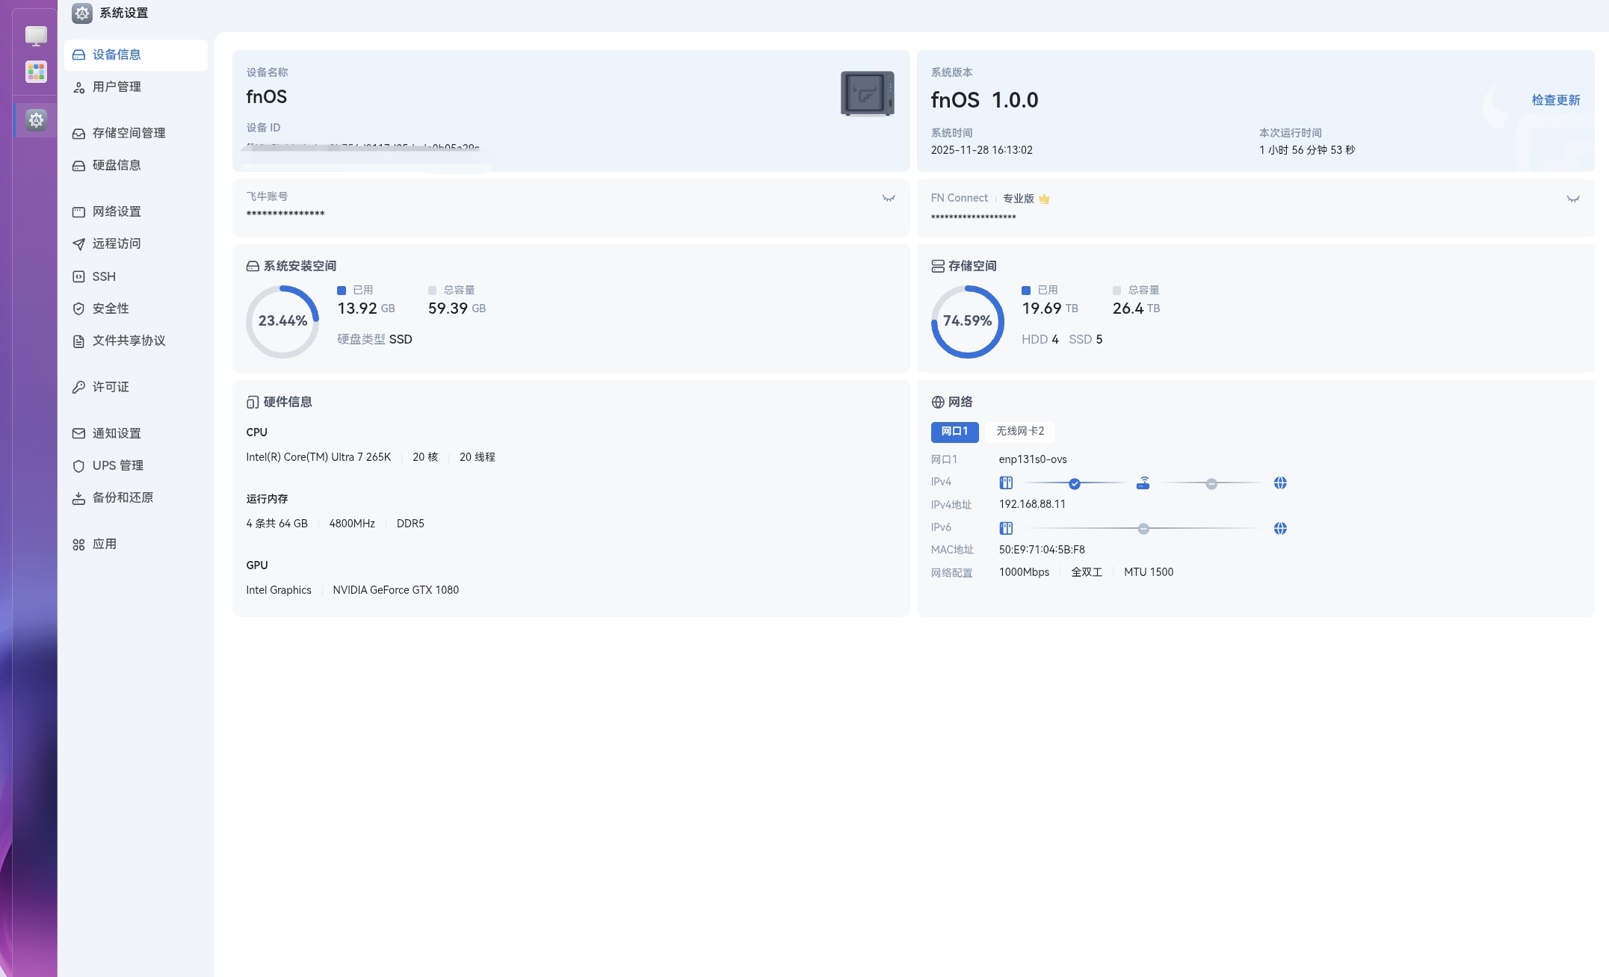The image size is (1609, 977).
Task: Open the SSH settings page
Action: point(104,276)
